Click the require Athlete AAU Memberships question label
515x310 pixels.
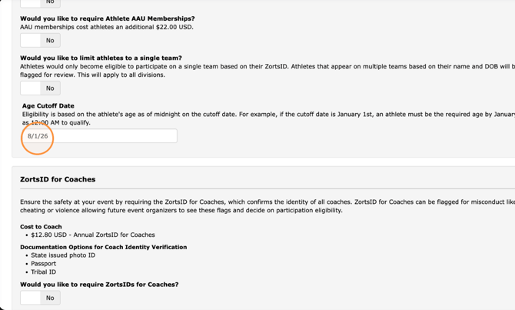pos(108,18)
